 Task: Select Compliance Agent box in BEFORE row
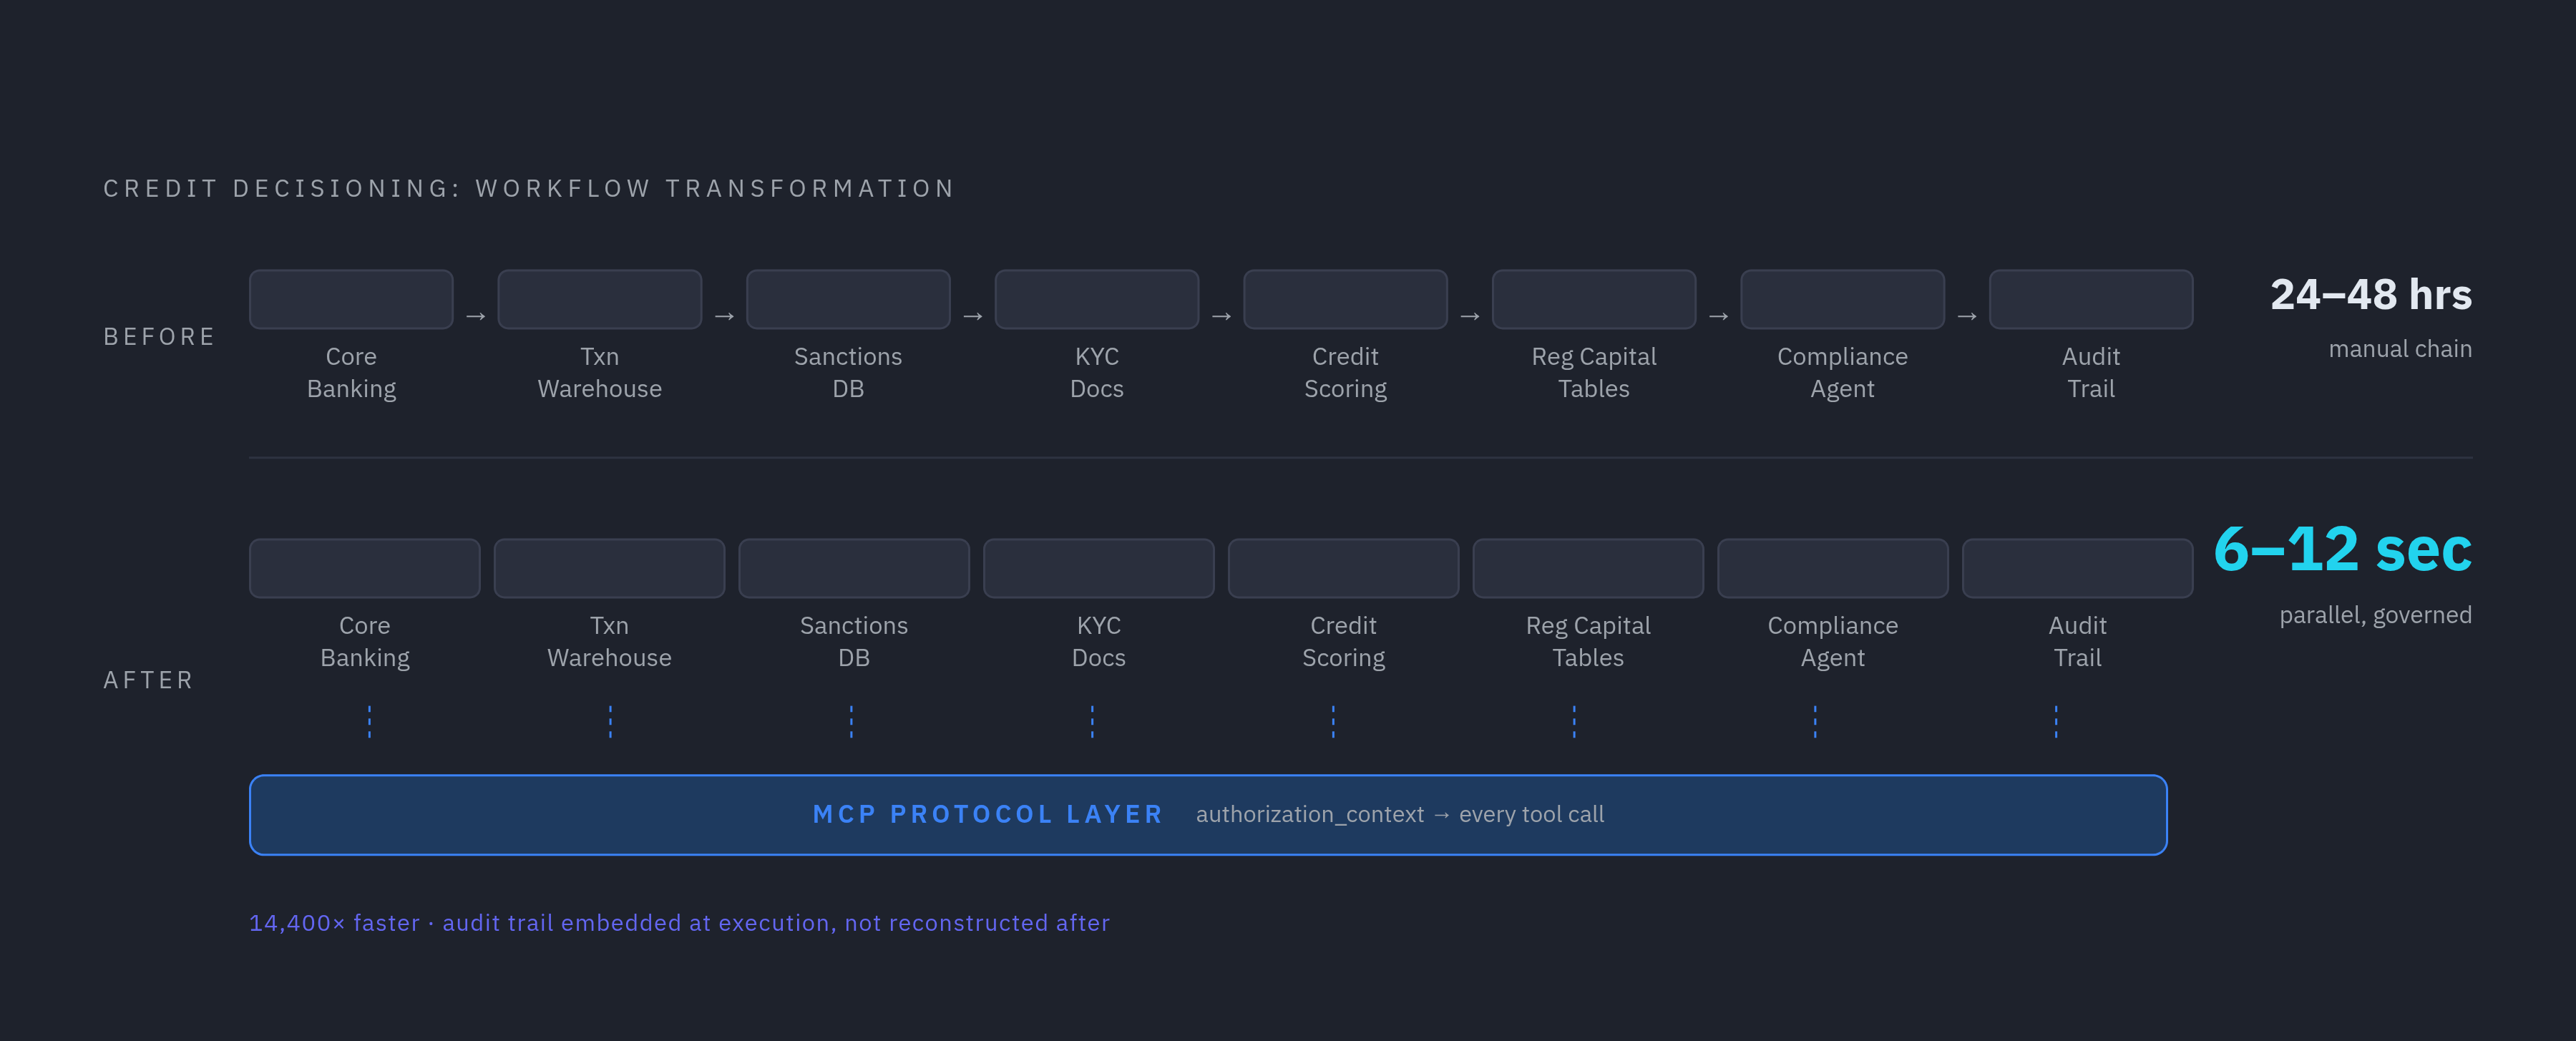click(1842, 299)
